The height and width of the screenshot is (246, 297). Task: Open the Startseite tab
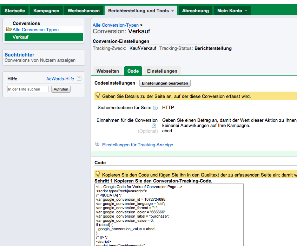click(x=15, y=11)
